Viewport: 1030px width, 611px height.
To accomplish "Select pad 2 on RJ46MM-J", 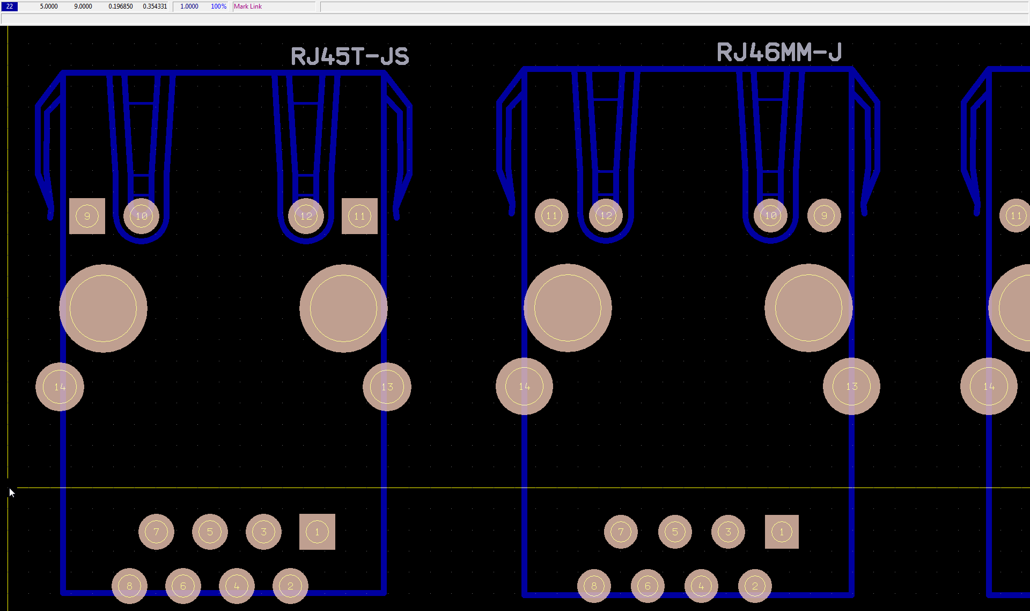I will click(755, 586).
